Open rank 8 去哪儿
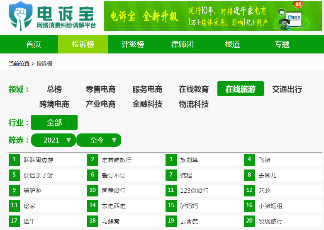 (x=268, y=175)
